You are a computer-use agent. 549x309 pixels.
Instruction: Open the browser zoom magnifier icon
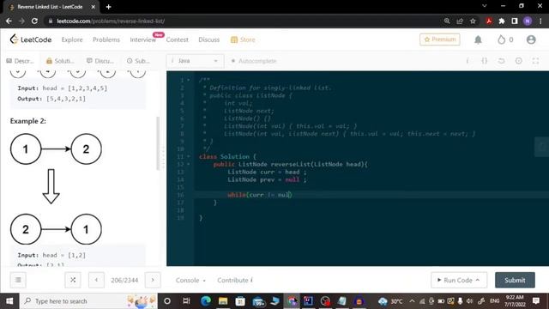pyautogui.click(x=447, y=21)
